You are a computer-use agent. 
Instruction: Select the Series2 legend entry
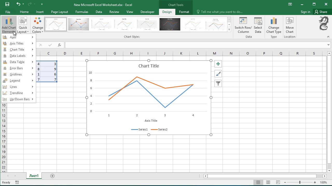coord(159,129)
